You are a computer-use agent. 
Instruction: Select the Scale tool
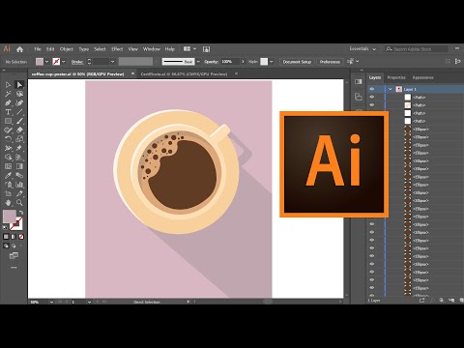point(19,139)
